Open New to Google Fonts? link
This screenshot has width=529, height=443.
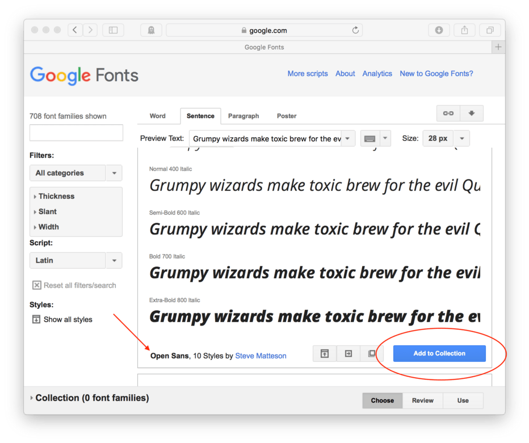[x=436, y=74]
